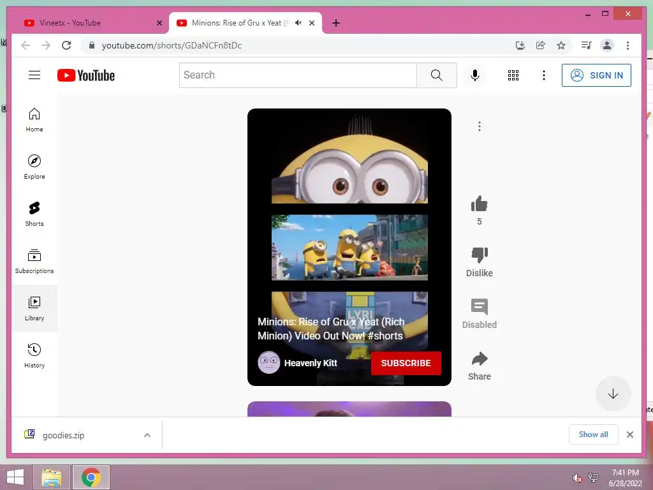Expand the goodies.zip download options
This screenshot has width=653, height=490.
pyautogui.click(x=147, y=435)
